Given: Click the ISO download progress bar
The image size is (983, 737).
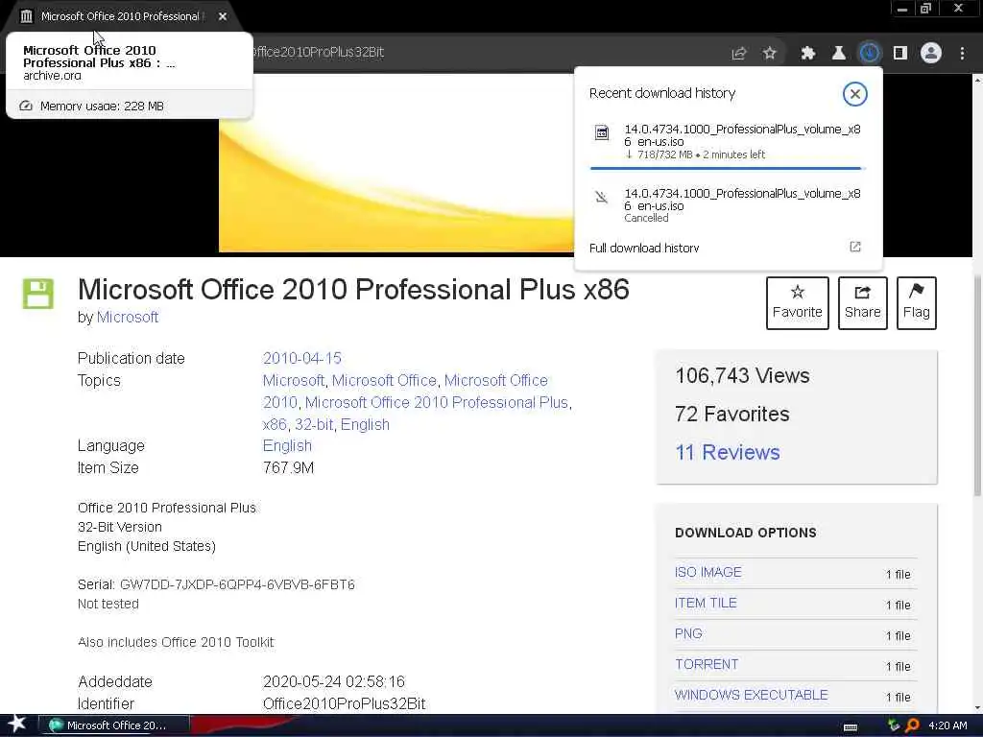Looking at the screenshot, I should 728,169.
